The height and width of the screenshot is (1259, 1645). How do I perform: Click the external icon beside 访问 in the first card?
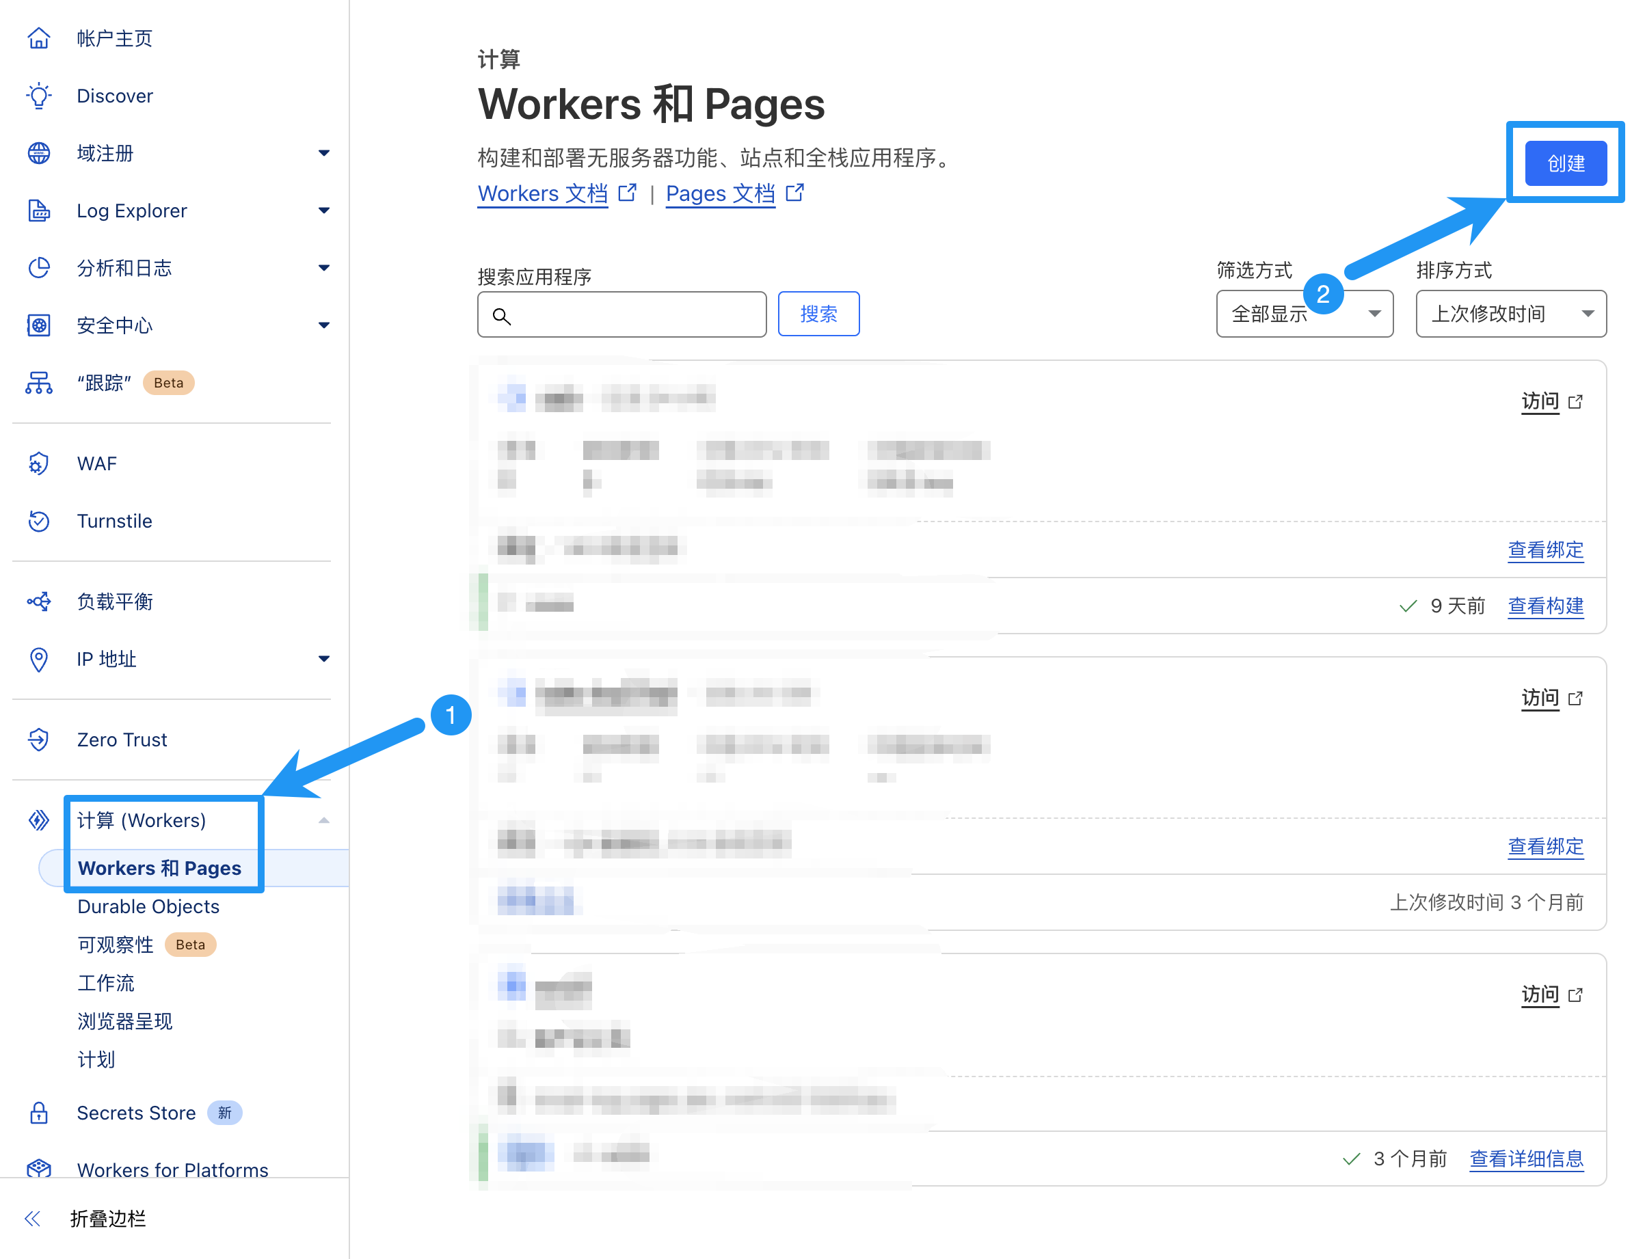[x=1576, y=402]
